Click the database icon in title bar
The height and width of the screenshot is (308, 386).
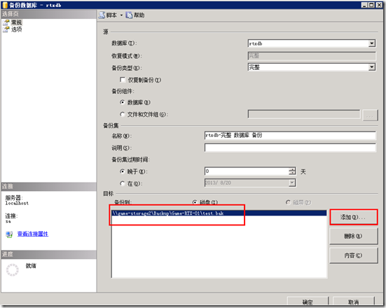coord(5,5)
